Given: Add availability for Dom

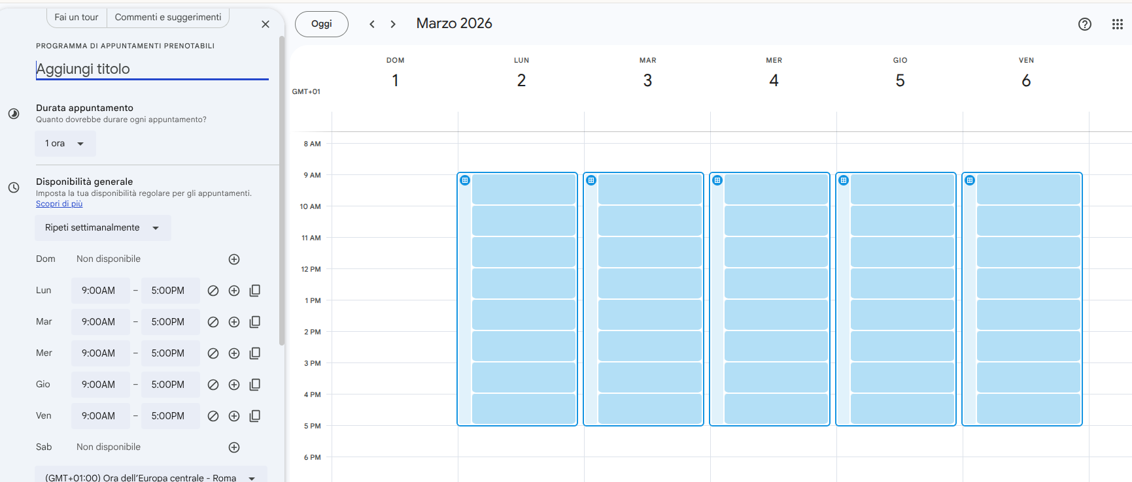Looking at the screenshot, I should [x=234, y=259].
